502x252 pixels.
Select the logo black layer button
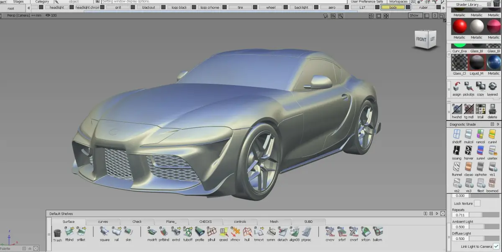tap(179, 8)
